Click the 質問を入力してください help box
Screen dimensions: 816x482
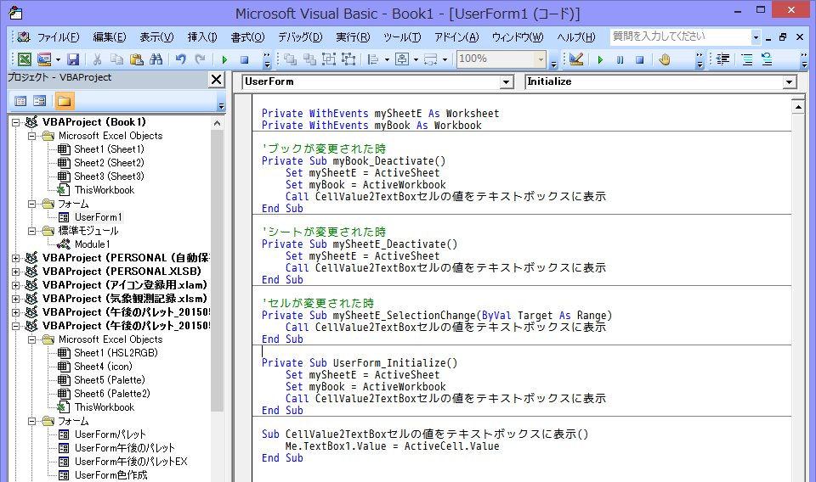click(x=681, y=36)
